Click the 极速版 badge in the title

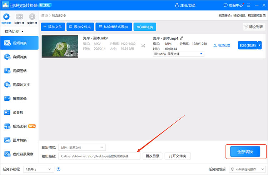coord(45,5)
